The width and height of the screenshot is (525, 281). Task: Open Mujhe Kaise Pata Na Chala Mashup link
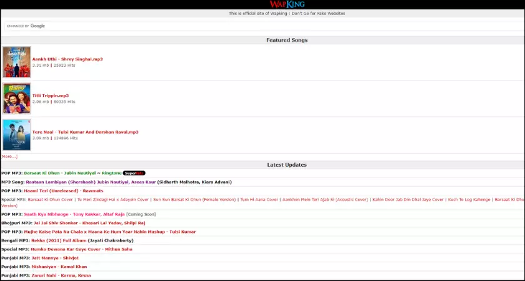coord(110,232)
